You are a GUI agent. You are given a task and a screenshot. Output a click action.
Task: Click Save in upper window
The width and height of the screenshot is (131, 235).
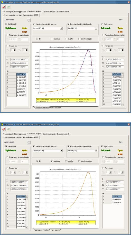pos(121,20)
